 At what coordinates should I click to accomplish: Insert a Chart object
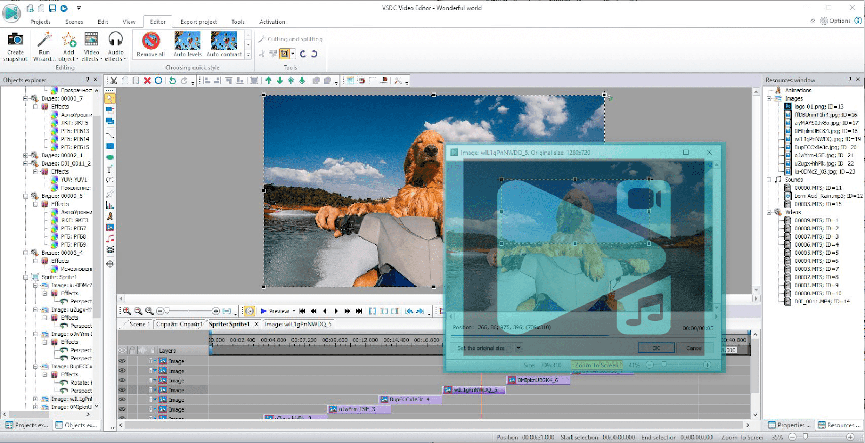point(110,206)
